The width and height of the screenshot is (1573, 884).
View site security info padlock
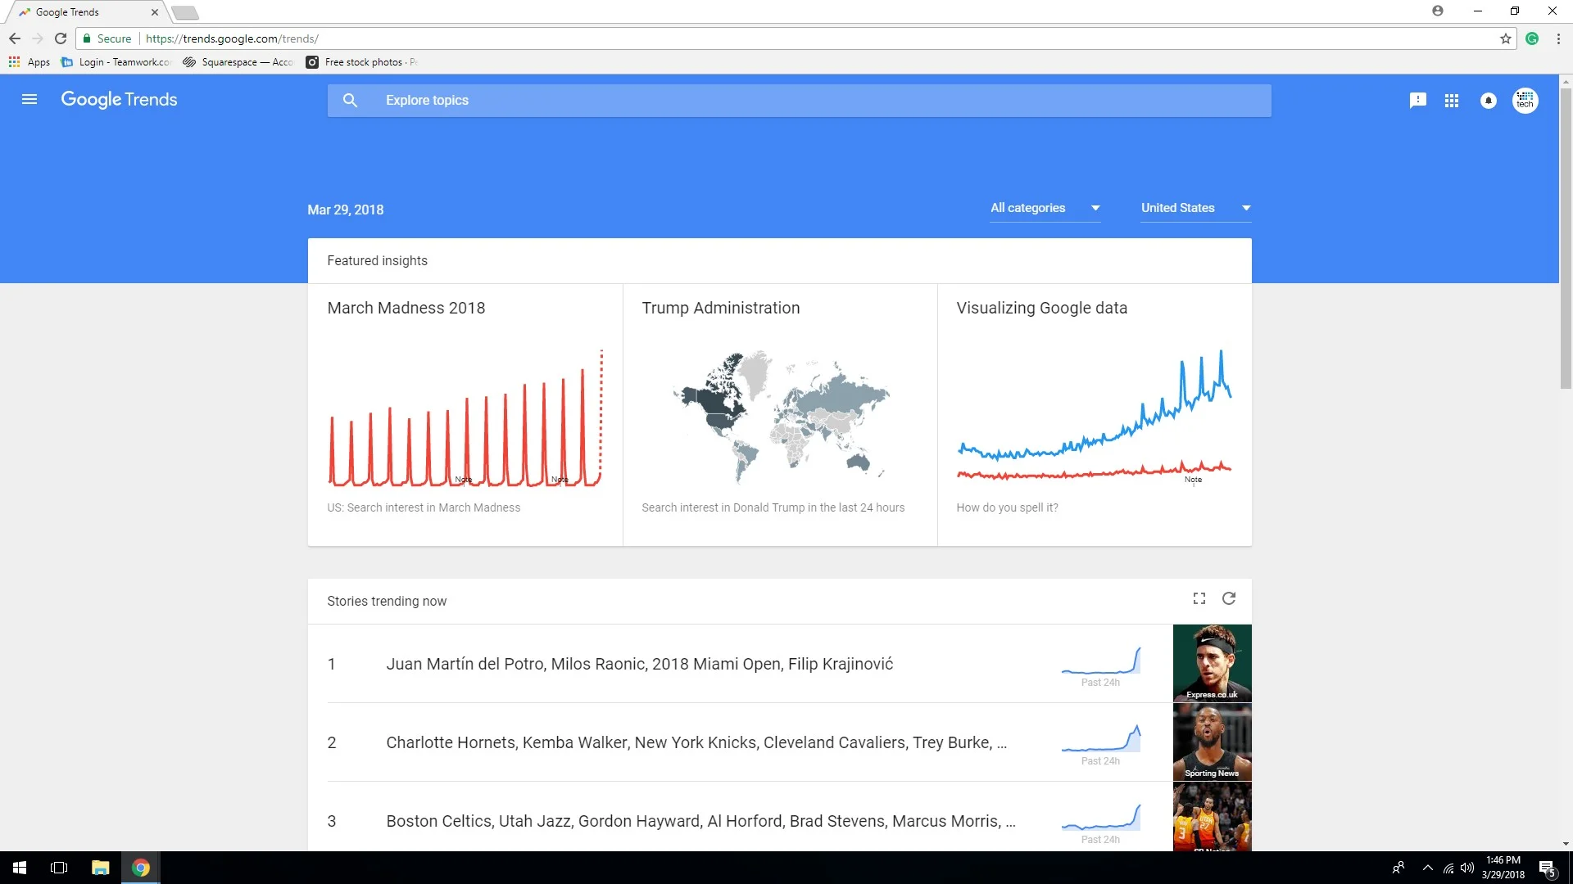coord(87,38)
